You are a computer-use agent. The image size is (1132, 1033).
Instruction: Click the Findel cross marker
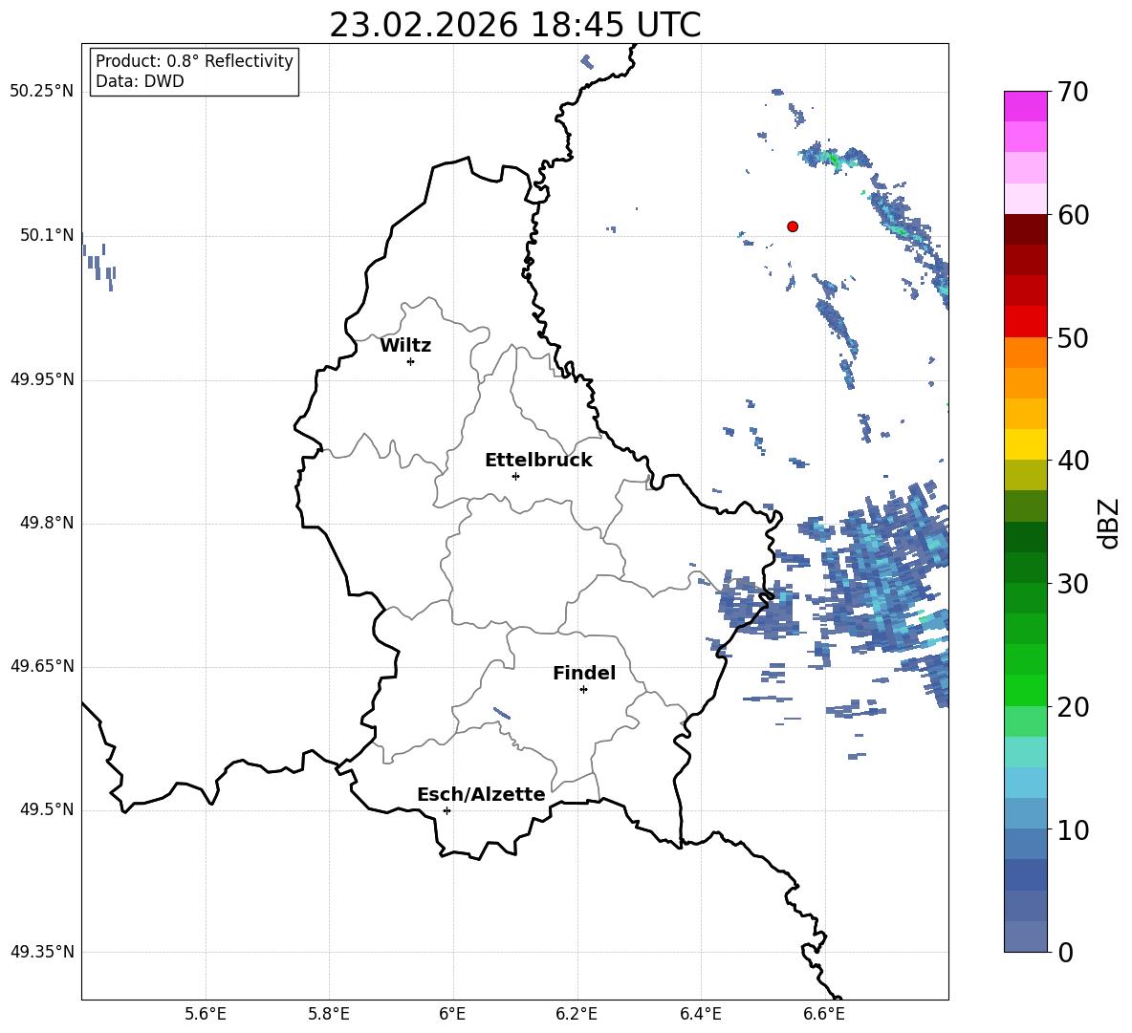tap(583, 690)
